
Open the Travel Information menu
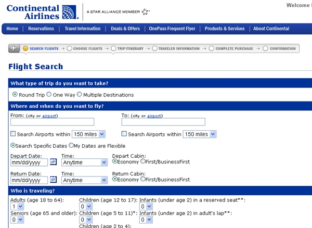[x=83, y=29]
